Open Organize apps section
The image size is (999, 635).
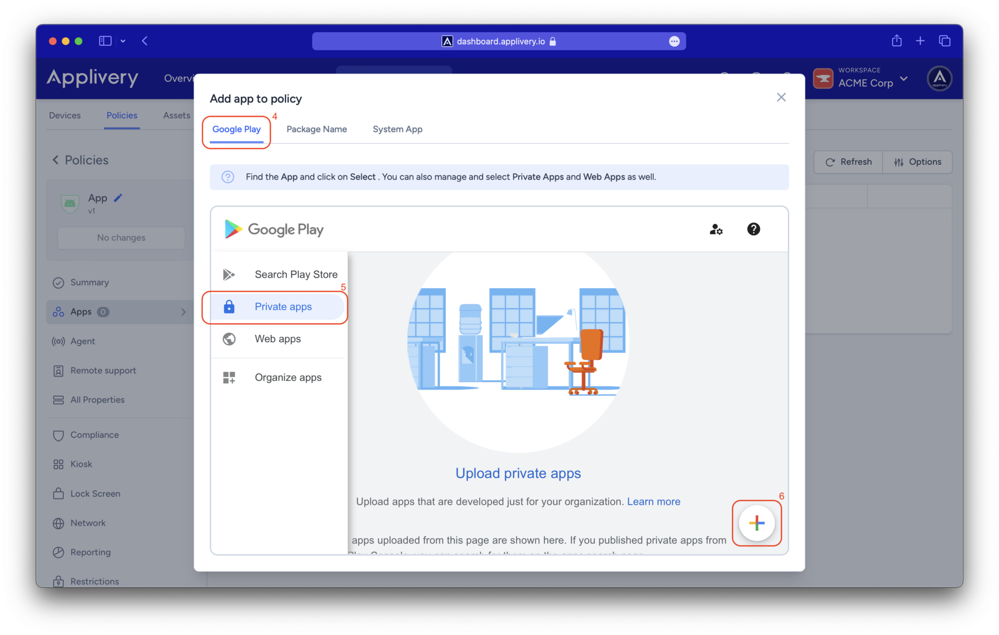(x=288, y=377)
